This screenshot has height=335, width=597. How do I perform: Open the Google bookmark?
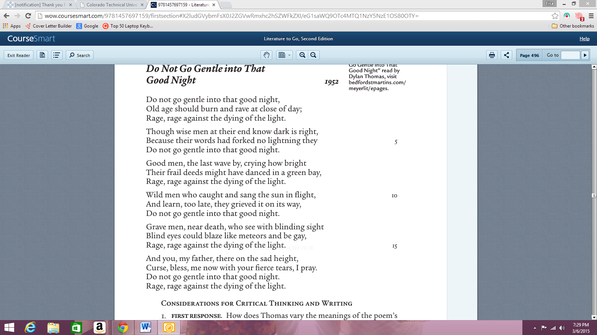tap(87, 26)
